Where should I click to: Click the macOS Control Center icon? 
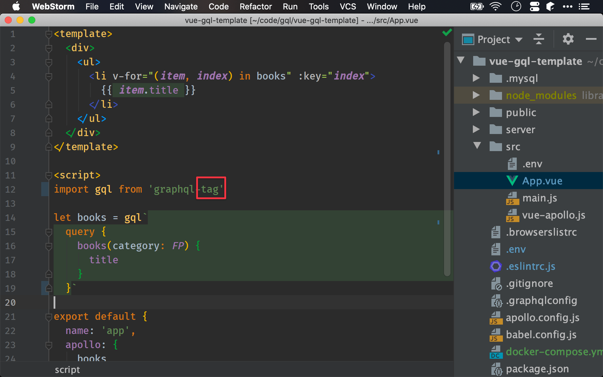click(x=534, y=6)
